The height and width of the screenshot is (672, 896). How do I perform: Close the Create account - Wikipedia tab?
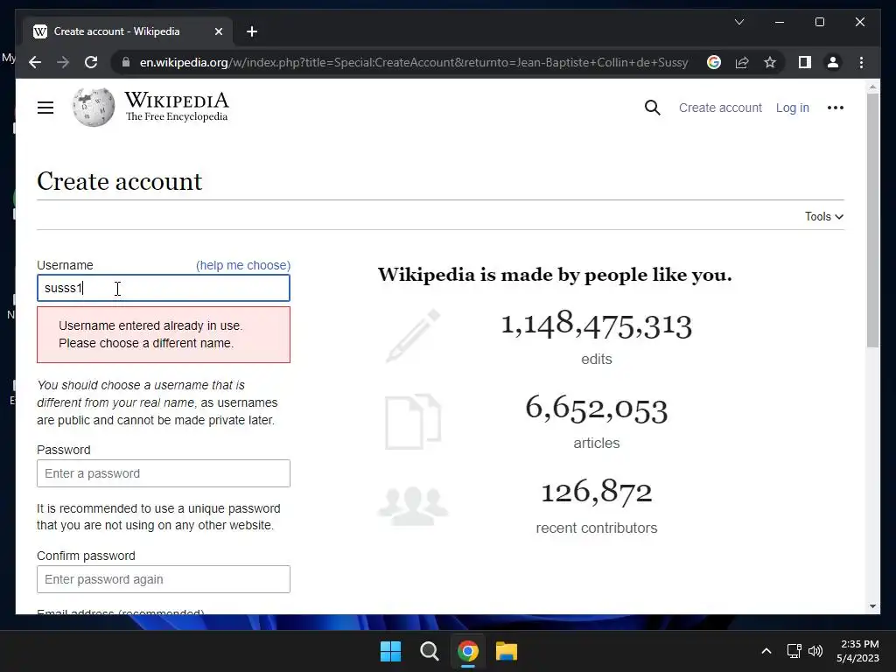[218, 31]
